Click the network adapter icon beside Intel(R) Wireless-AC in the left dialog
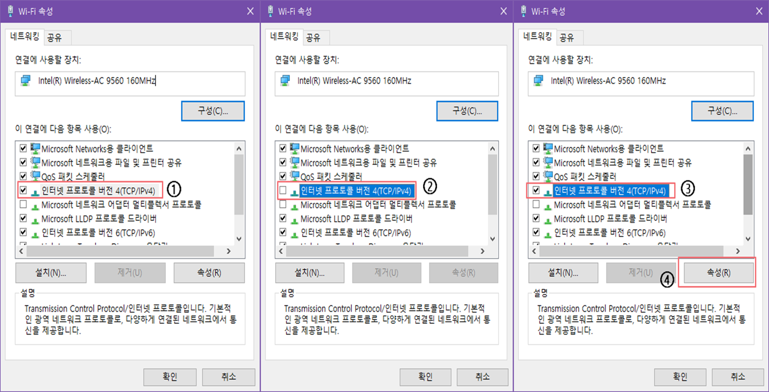 26,81
